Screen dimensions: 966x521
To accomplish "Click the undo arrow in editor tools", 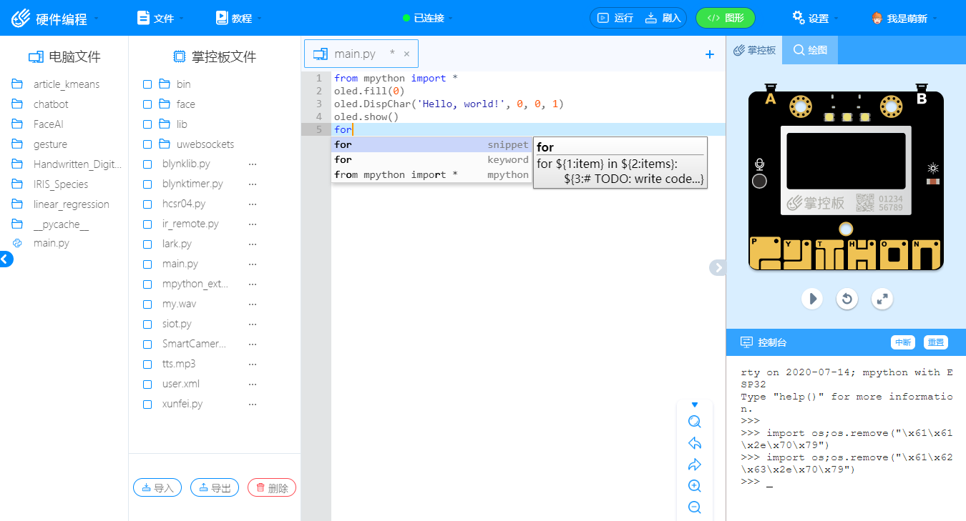I will click(694, 443).
